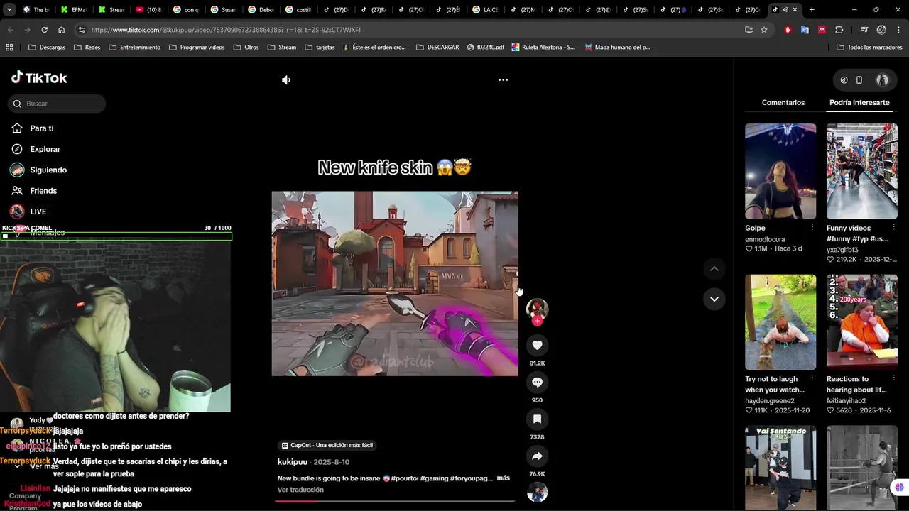
Task: Click the install app icon in address bar
Action: (x=749, y=30)
